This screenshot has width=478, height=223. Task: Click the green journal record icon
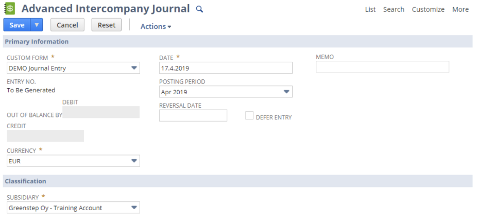(x=10, y=9)
